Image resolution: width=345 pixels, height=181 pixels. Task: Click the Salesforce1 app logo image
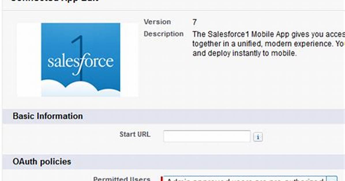(81, 60)
